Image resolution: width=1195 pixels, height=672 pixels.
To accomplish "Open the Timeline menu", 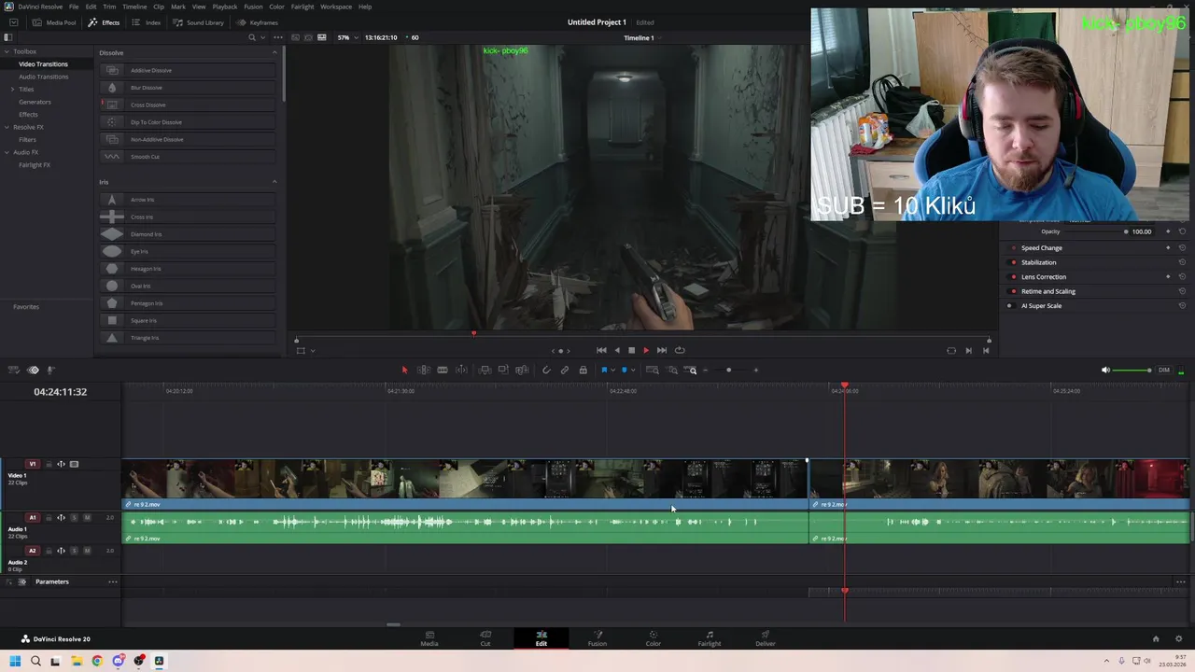I will click(x=134, y=7).
